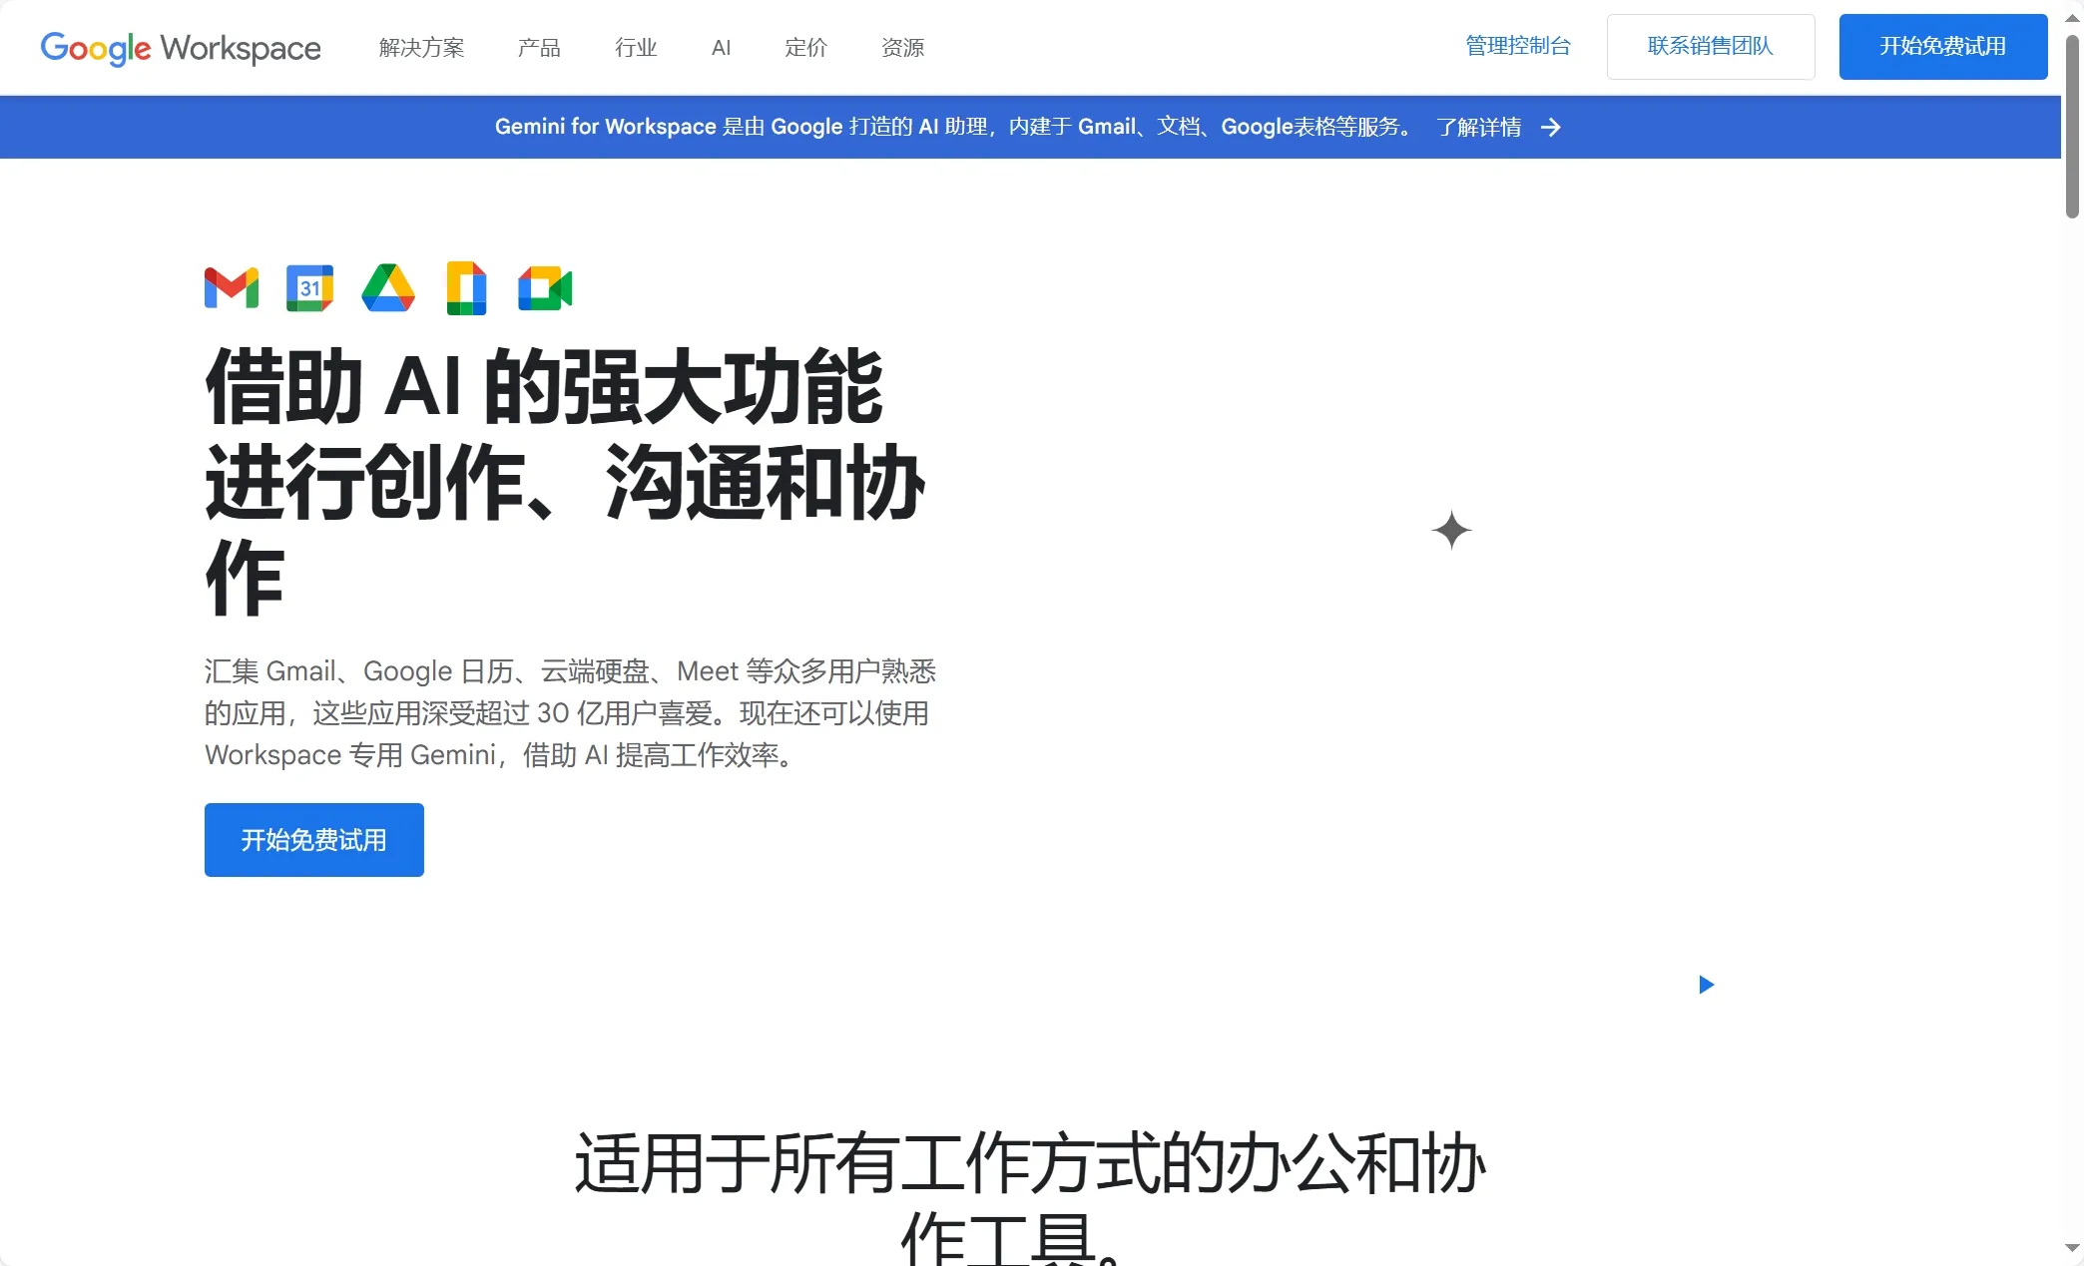The height and width of the screenshot is (1266, 2084).
Task: Click the Google Workspace logo
Action: tap(181, 47)
